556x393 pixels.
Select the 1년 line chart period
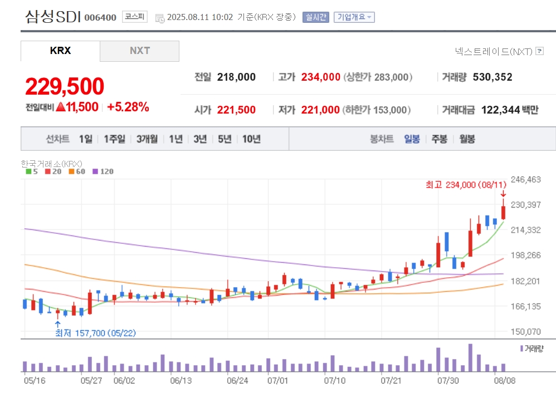click(x=175, y=139)
